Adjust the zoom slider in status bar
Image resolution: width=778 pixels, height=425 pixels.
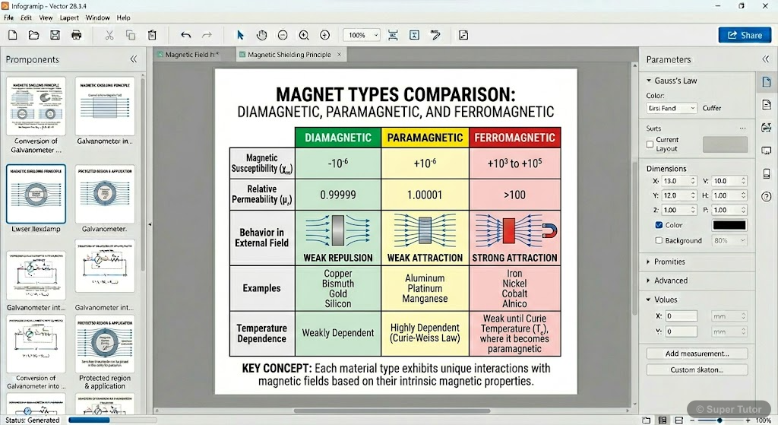coord(719,420)
